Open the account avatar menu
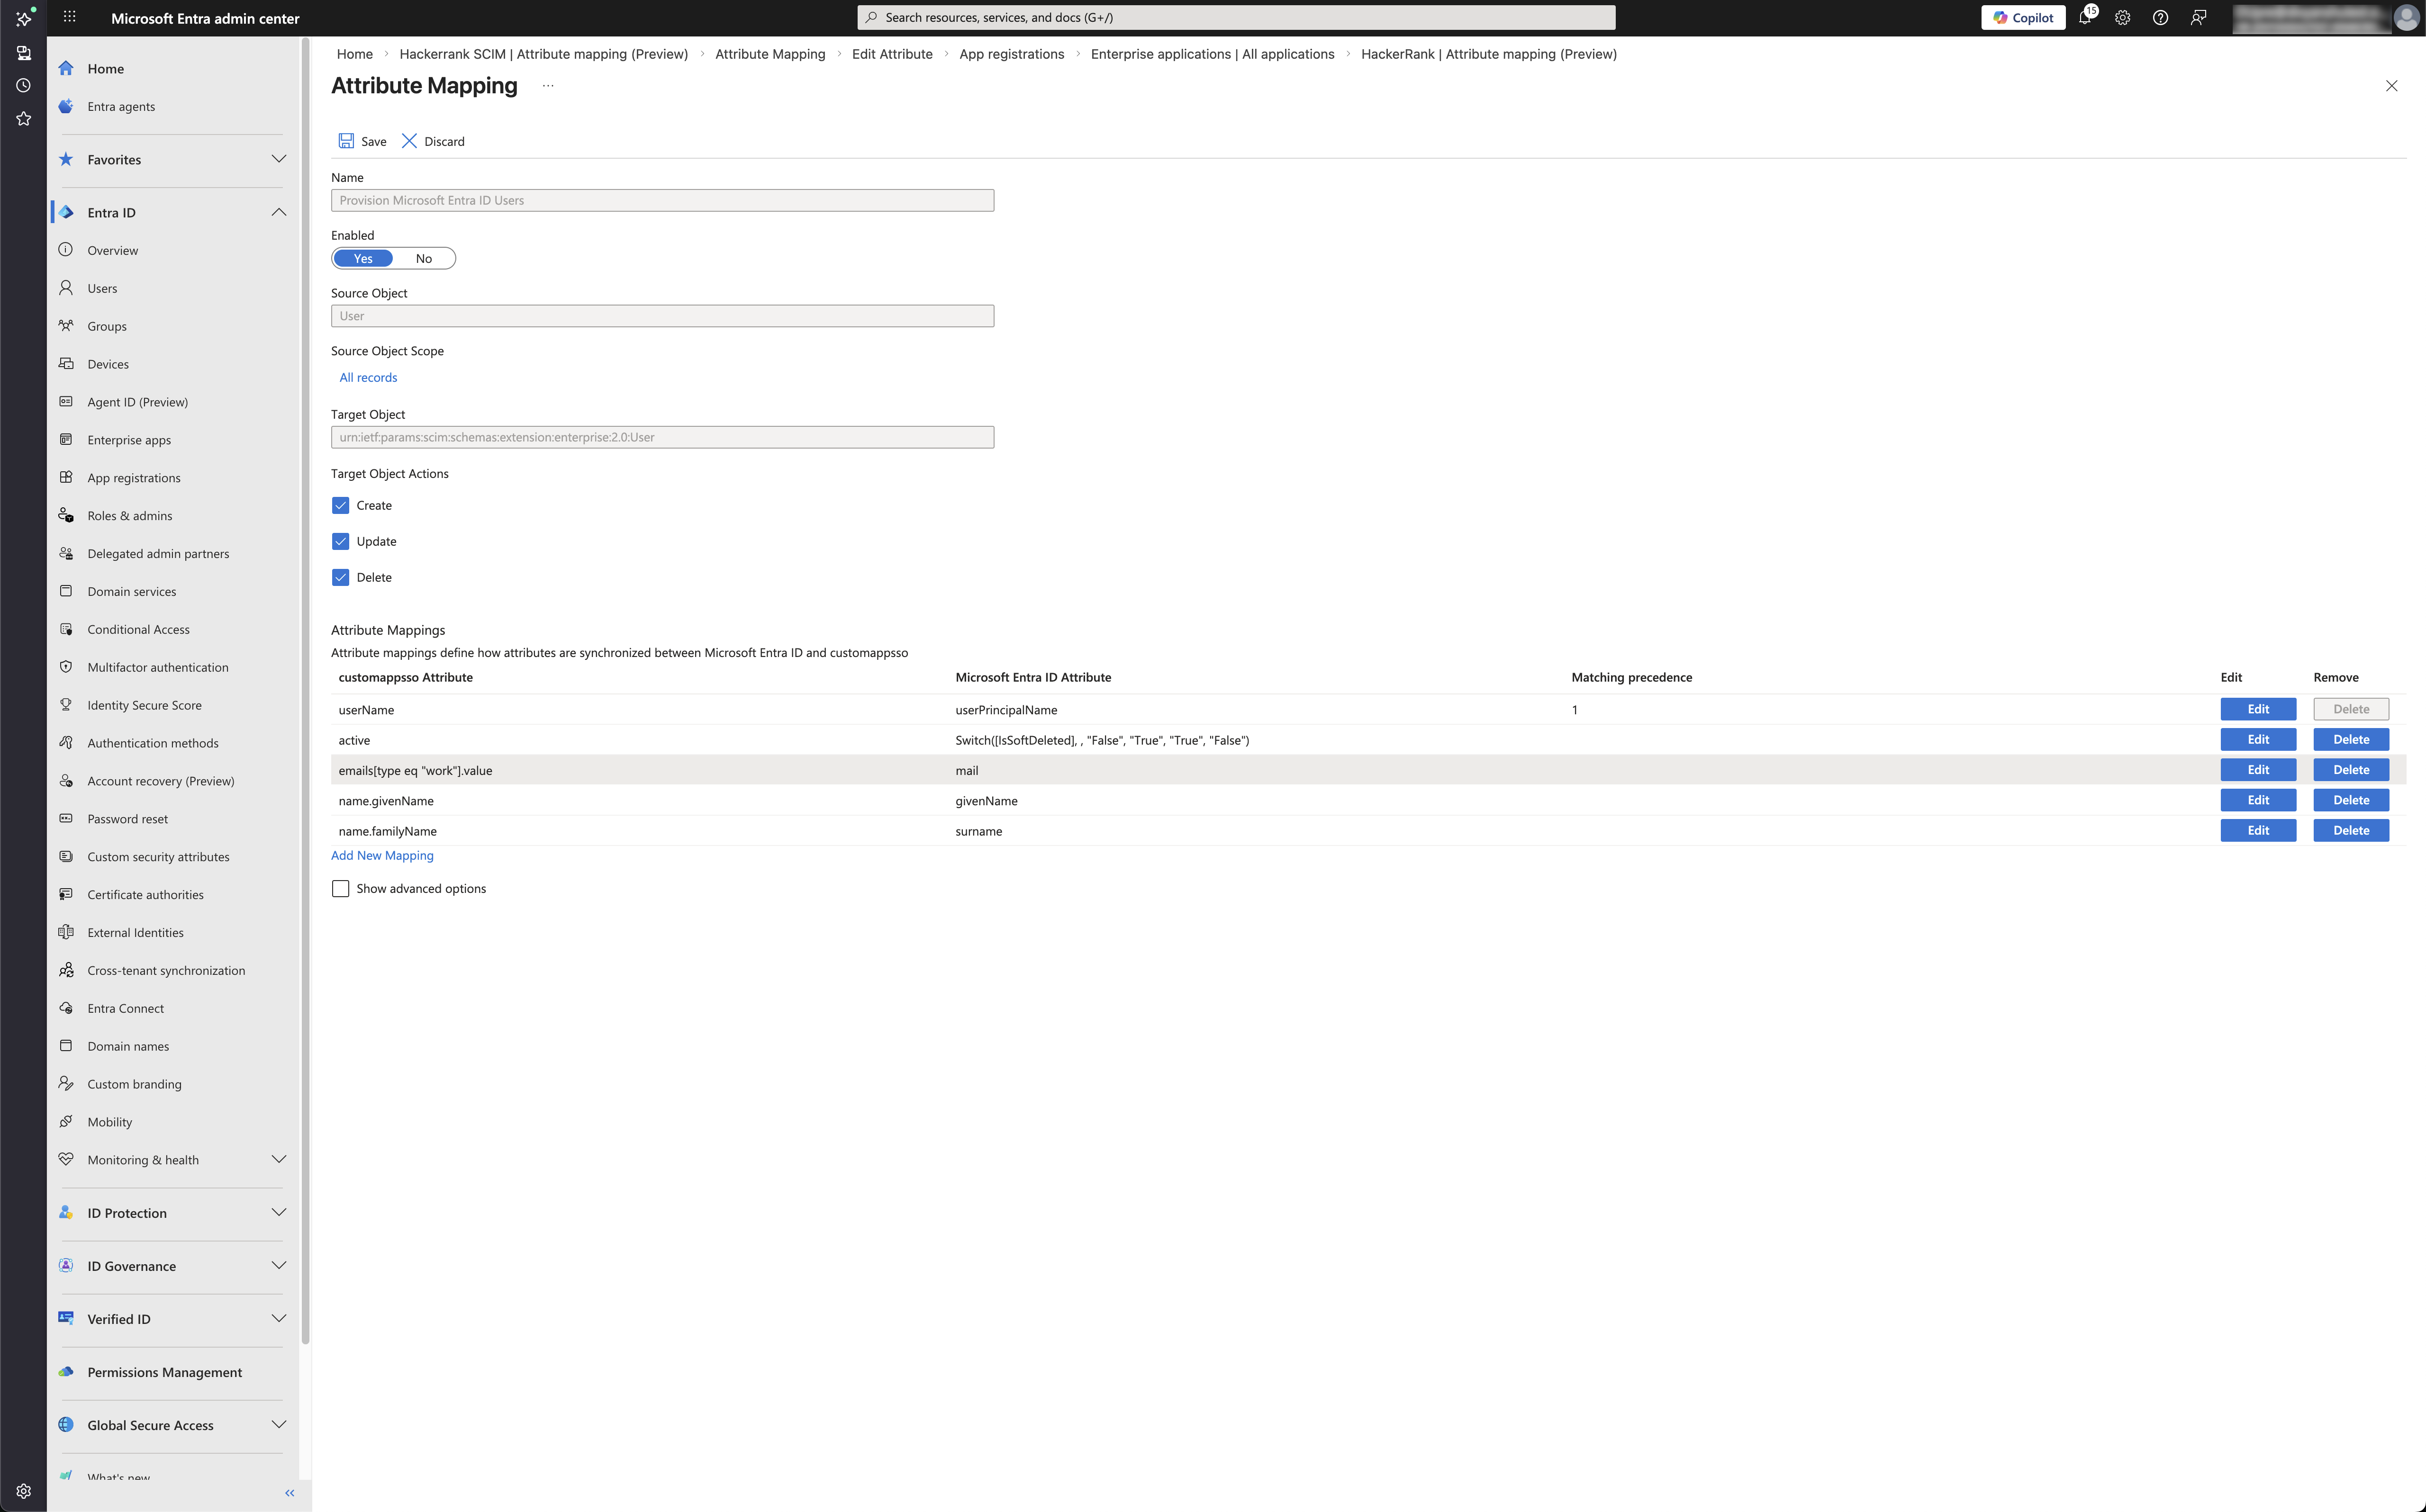The image size is (2426, 1512). pos(2406,17)
